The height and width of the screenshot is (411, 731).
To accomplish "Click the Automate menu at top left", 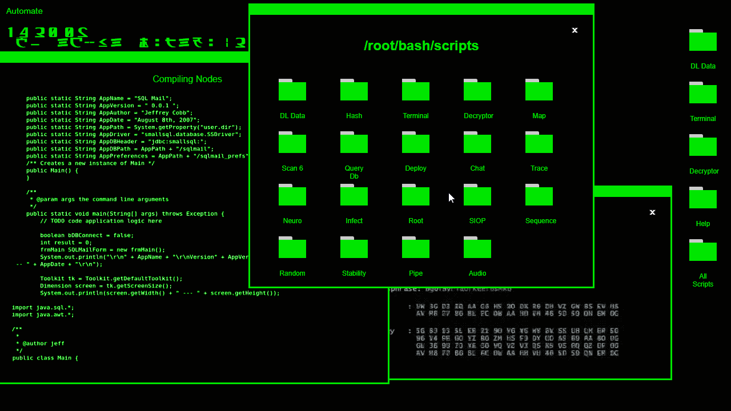I will pos(25,11).
